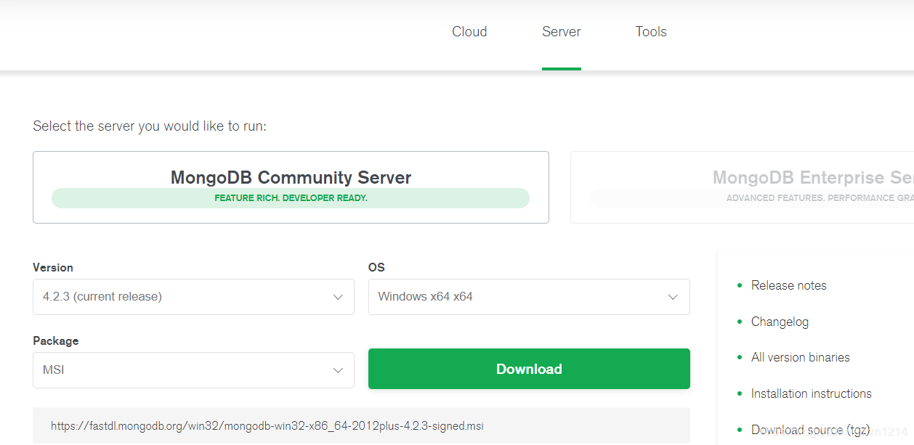914x445 pixels.
Task: Choose the MongoDB Community Server card
Action: 291,187
